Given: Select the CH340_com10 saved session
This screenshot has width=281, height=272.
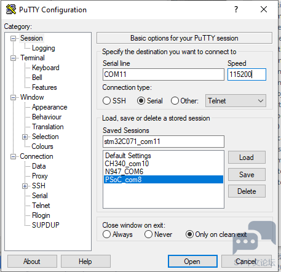Looking at the screenshot, I should pyautogui.click(x=127, y=164).
